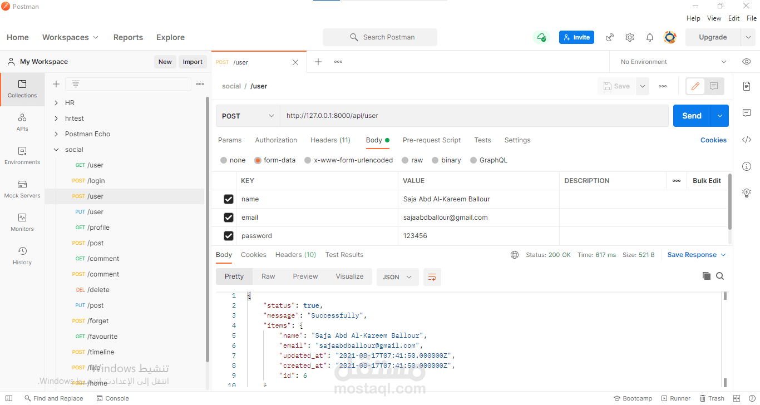Select the form-data body type
The width and height of the screenshot is (760, 405).
258,160
